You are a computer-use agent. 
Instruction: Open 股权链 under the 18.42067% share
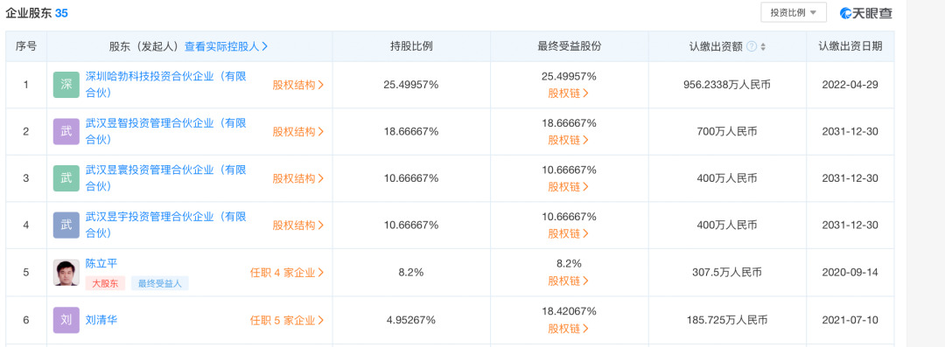[x=569, y=329]
